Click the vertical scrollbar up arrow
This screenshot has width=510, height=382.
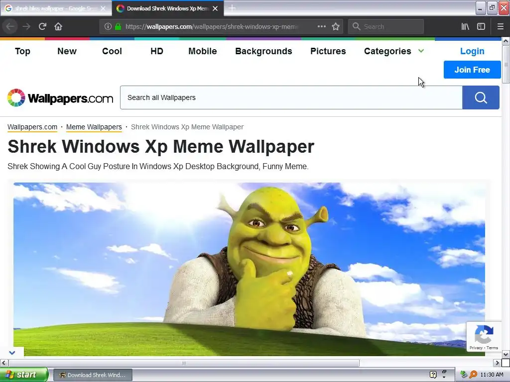click(x=506, y=41)
